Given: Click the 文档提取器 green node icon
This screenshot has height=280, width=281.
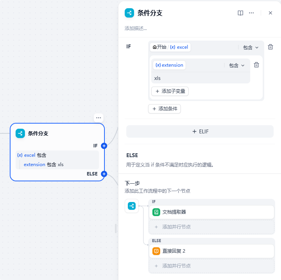Looking at the screenshot, I should pyautogui.click(x=156, y=212).
